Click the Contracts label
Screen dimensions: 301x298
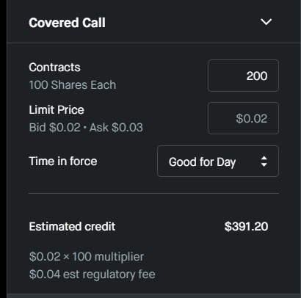54,68
